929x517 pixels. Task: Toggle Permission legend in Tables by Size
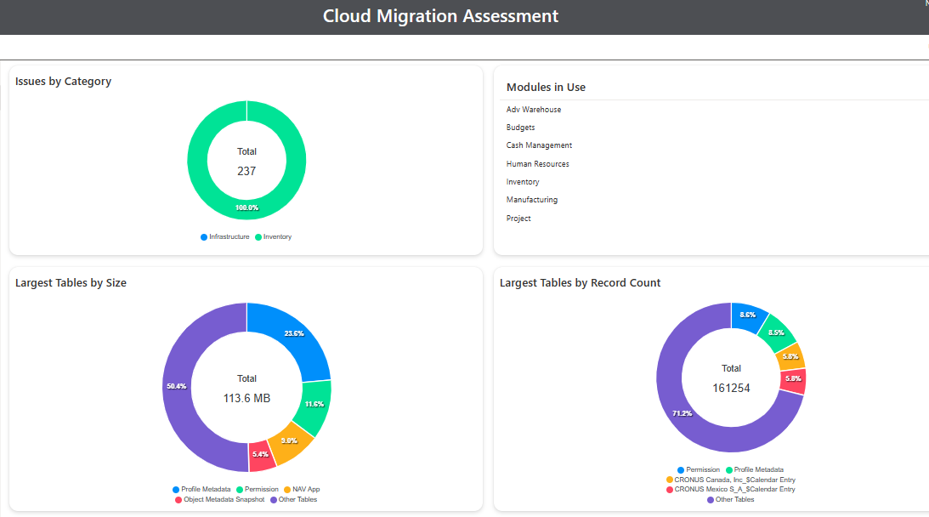[x=258, y=489]
